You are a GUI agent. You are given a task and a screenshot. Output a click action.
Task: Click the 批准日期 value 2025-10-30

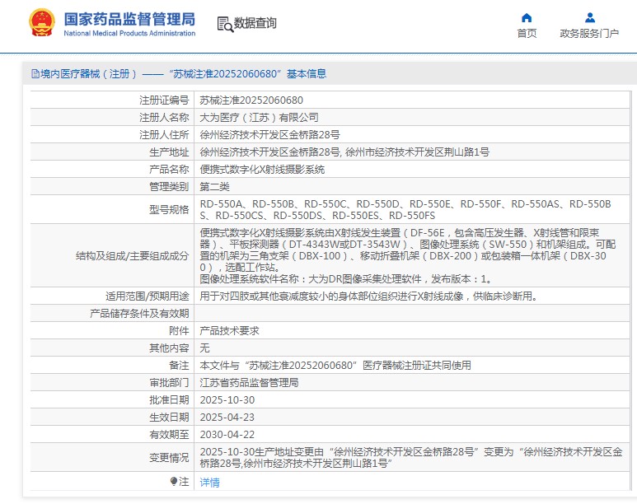[227, 400]
